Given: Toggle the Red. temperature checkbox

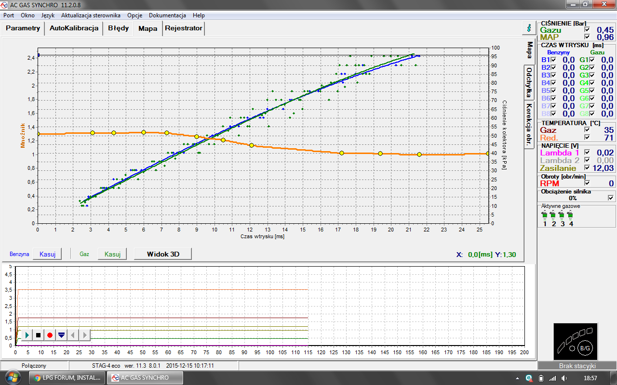Looking at the screenshot, I should pos(587,138).
